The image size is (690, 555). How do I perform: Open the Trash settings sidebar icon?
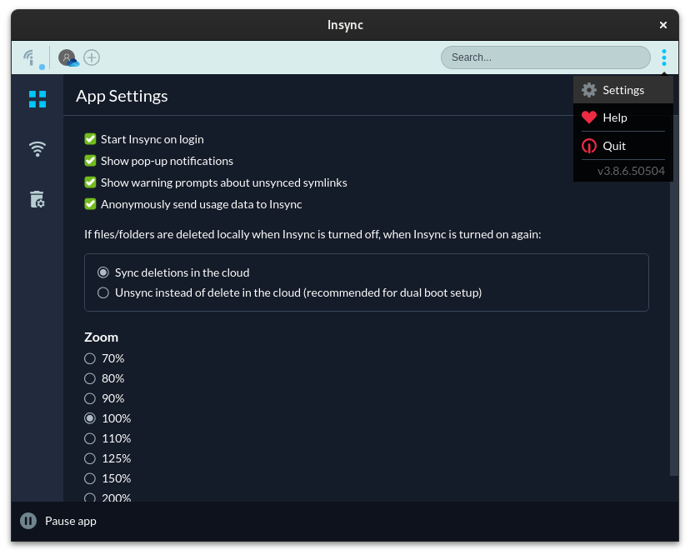37,199
